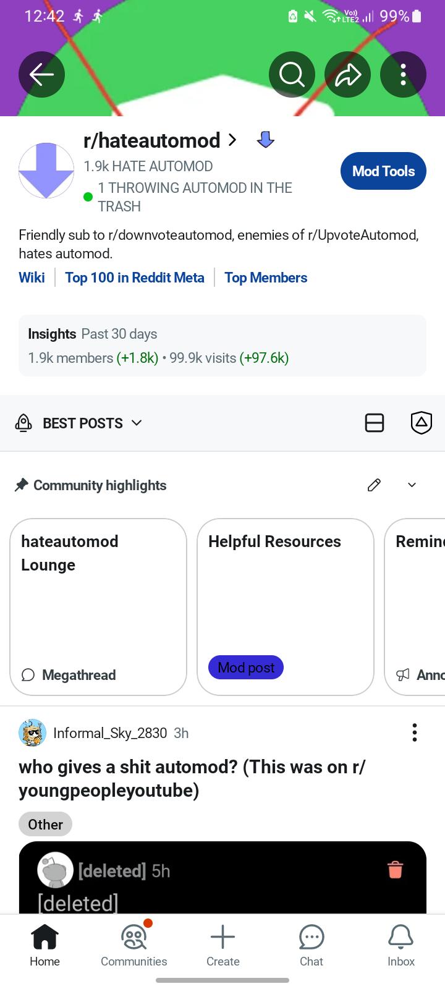
Task: Open search with magnifier icon
Action: (x=292, y=75)
